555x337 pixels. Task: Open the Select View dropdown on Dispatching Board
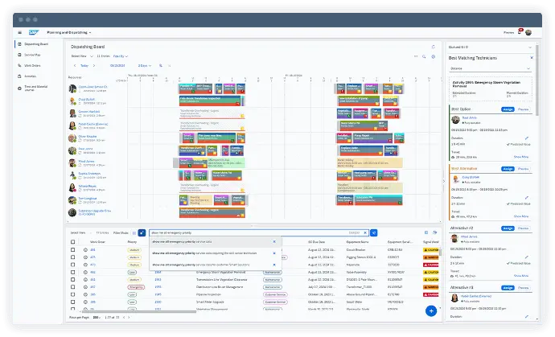tap(82, 56)
